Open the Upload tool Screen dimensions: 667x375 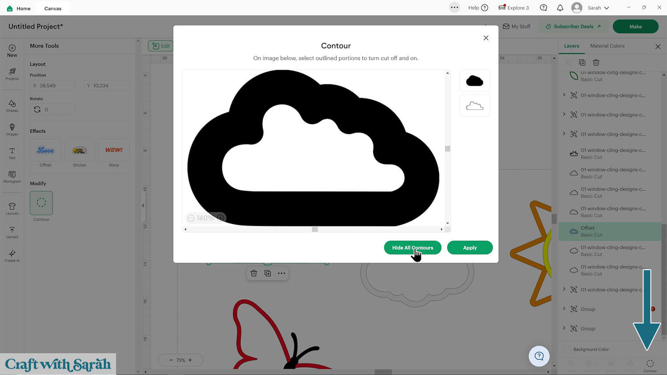pos(12,232)
